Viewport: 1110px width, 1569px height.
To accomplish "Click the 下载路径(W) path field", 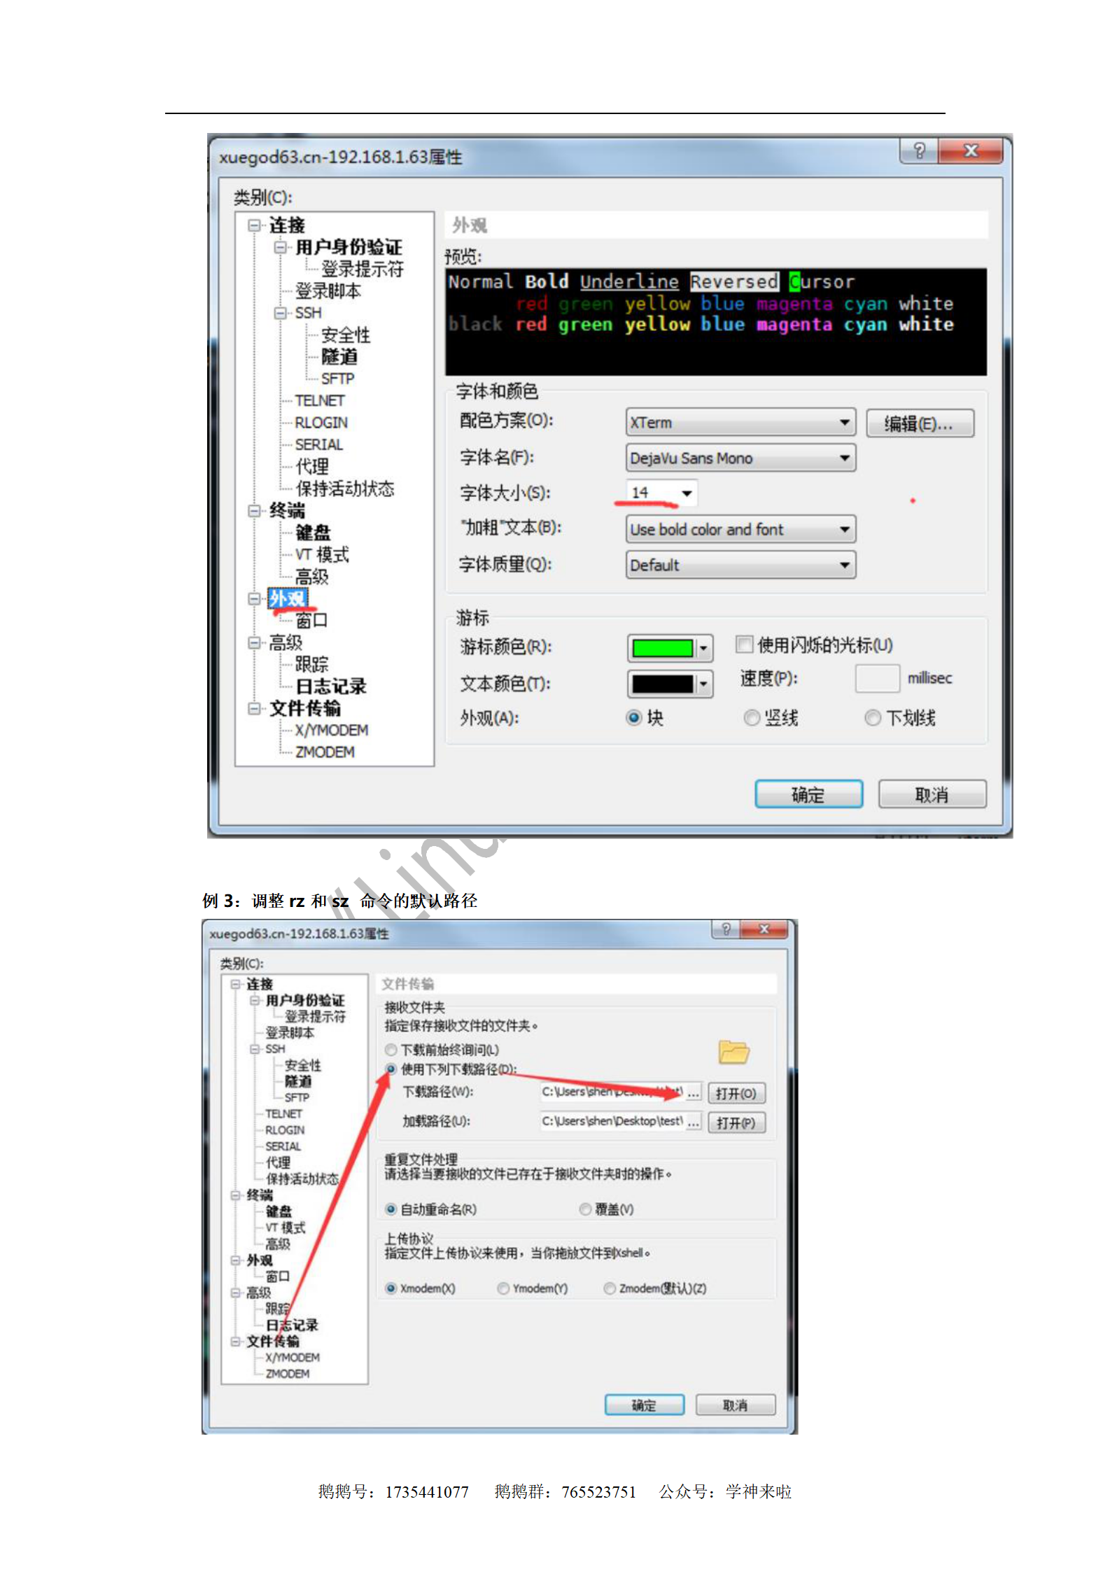I will 612,1092.
